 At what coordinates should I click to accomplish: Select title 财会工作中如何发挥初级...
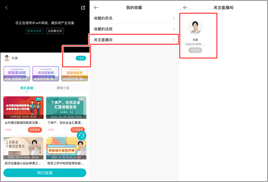pos(65,163)
